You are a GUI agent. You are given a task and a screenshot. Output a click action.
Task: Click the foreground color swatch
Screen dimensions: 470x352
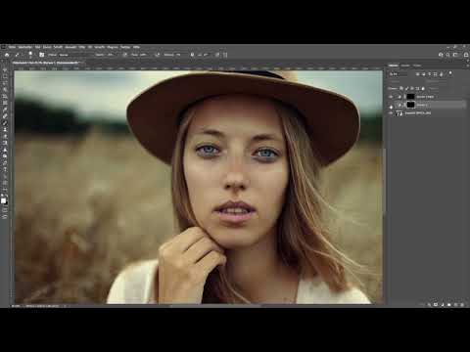(x=3, y=200)
